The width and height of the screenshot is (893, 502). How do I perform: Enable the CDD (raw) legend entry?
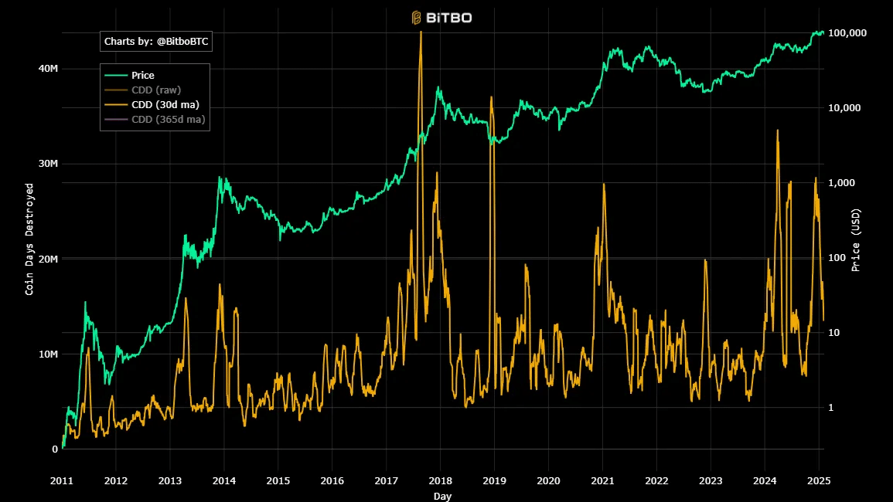click(156, 90)
